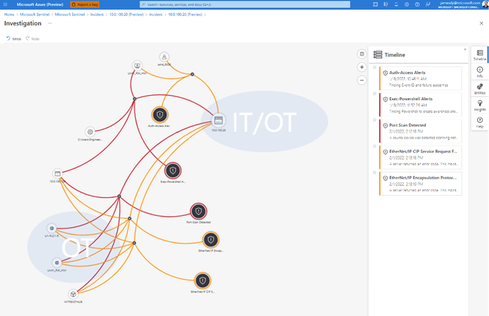Go to the Home breadcrumb
This screenshot has height=316, width=489.
9,14
